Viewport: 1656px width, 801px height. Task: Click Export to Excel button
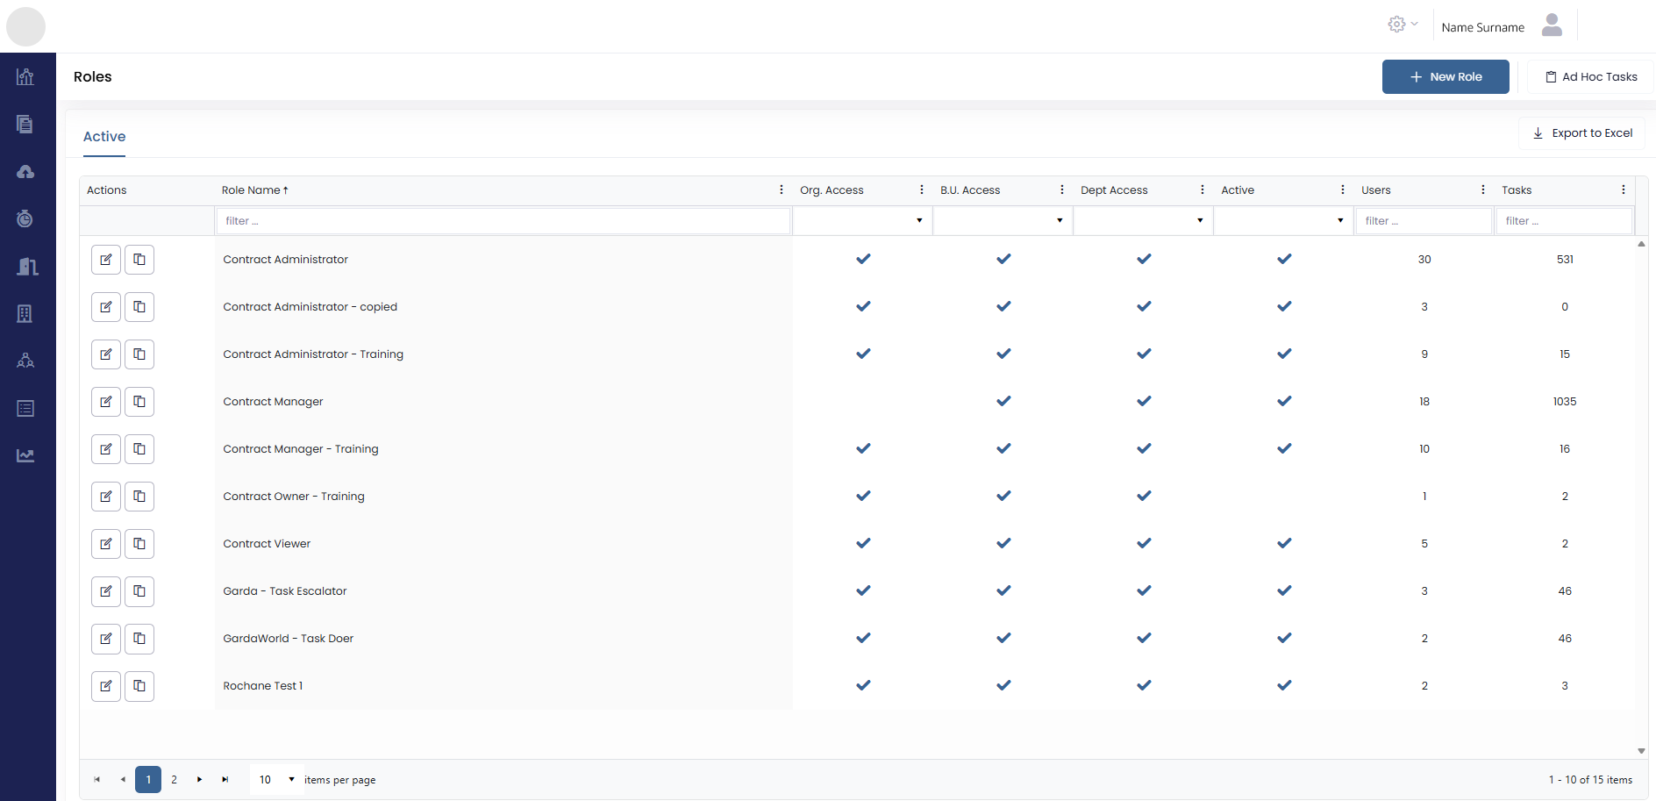coord(1581,133)
